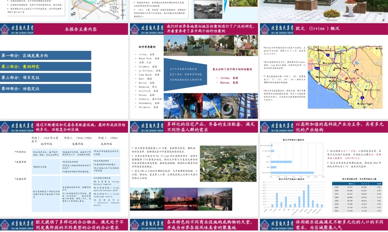Select the 第一部分: 区域发展方向 bar
This screenshot has width=388, height=232.
45,55
